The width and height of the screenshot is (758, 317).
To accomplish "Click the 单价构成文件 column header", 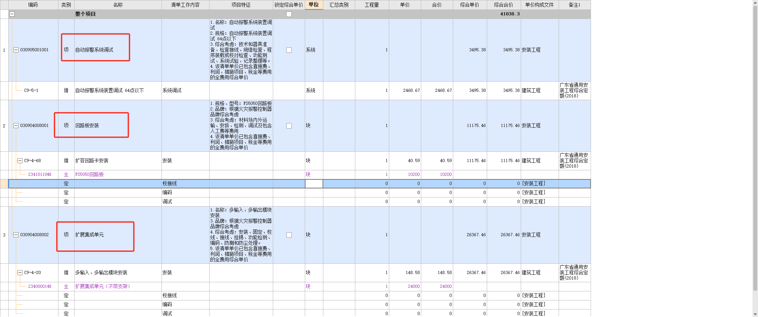I will (x=540, y=5).
